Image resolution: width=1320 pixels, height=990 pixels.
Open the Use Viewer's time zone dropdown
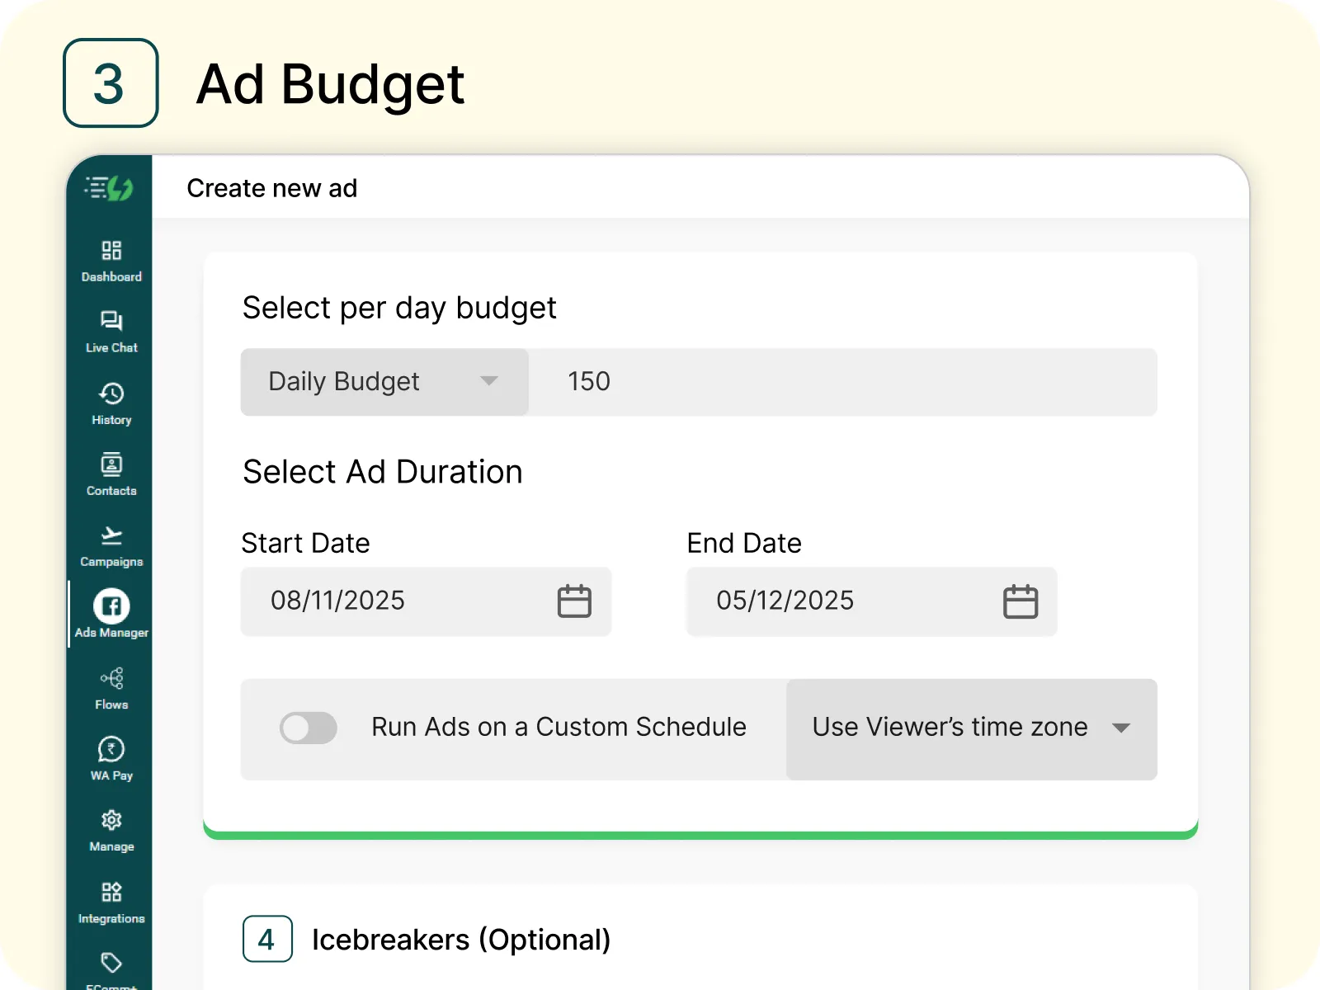pos(972,728)
